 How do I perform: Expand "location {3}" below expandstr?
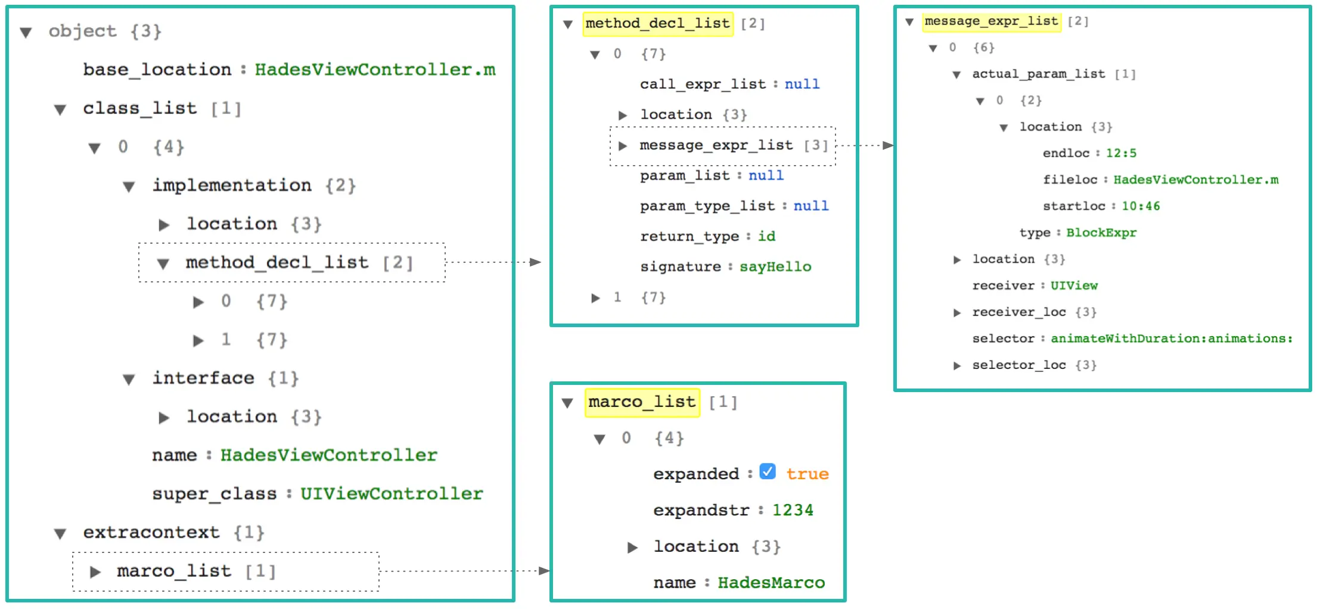click(632, 548)
